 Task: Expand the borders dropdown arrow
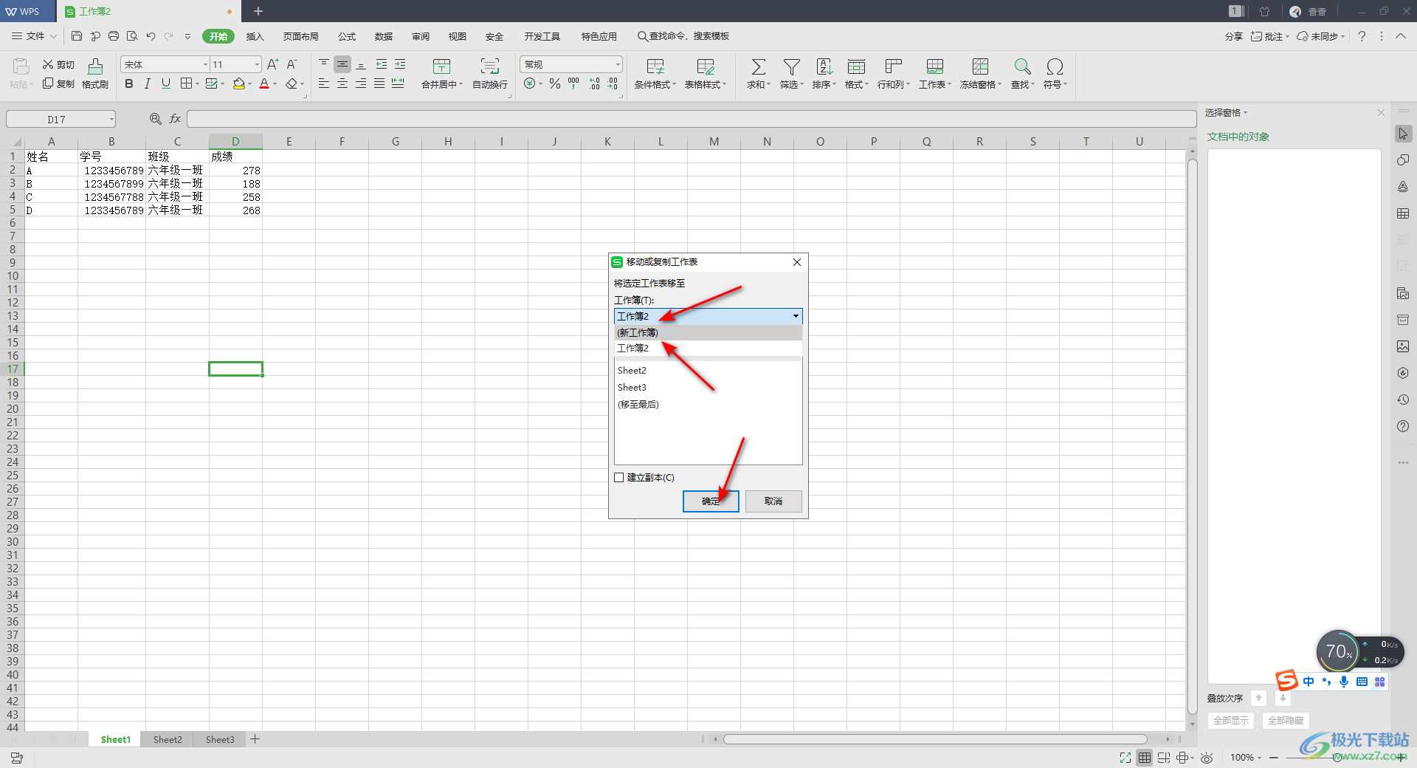pos(197,84)
